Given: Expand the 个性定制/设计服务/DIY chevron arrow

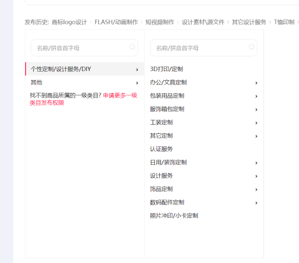Looking at the screenshot, I should coord(137,69).
